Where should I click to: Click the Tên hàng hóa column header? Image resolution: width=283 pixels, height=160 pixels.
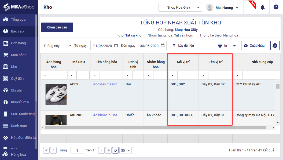pyautogui.click(x=106, y=62)
